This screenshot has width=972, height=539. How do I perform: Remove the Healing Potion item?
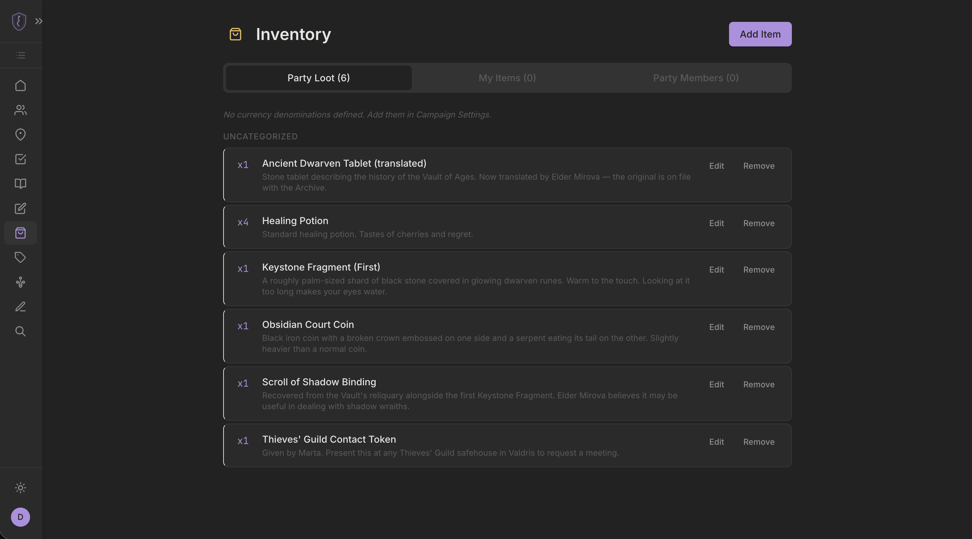[x=758, y=223]
